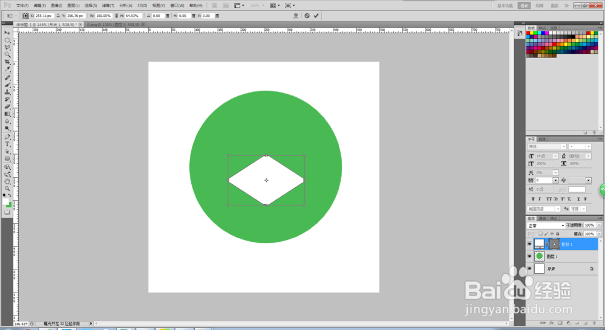Click the foreground color swatch
605x330 pixels.
tap(5, 202)
